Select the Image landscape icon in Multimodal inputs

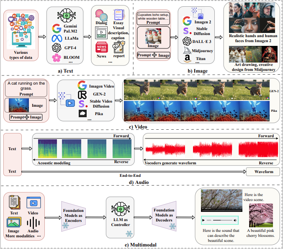(14, 222)
